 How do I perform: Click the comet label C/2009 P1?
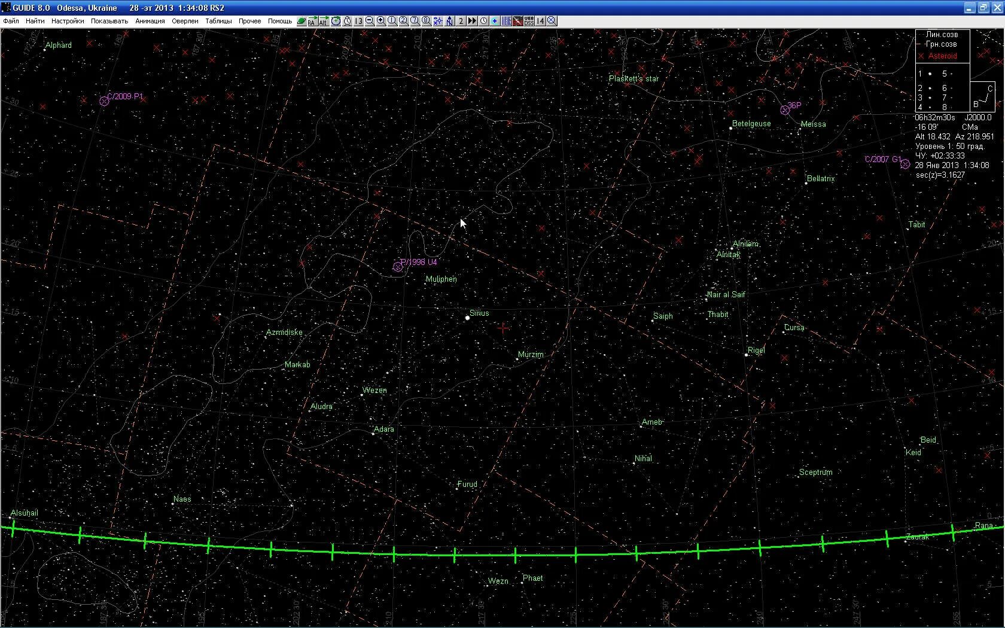pos(125,97)
